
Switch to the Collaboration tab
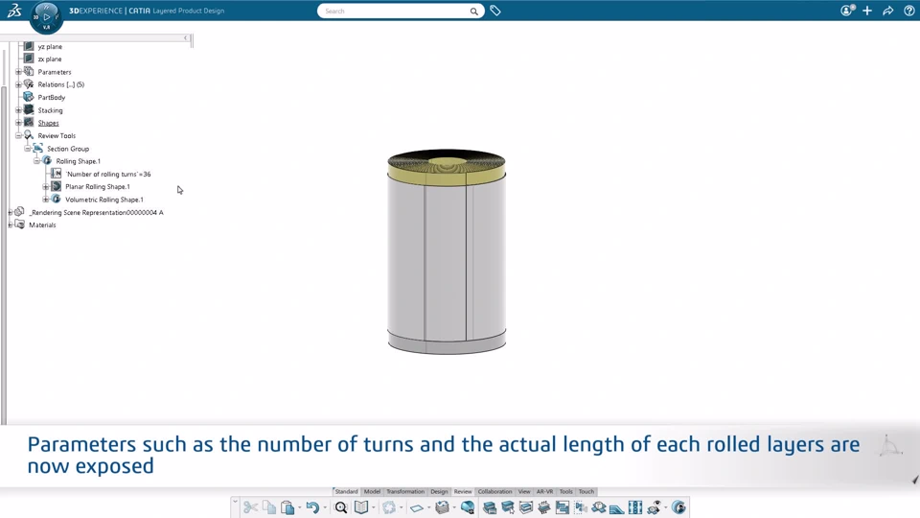494,491
